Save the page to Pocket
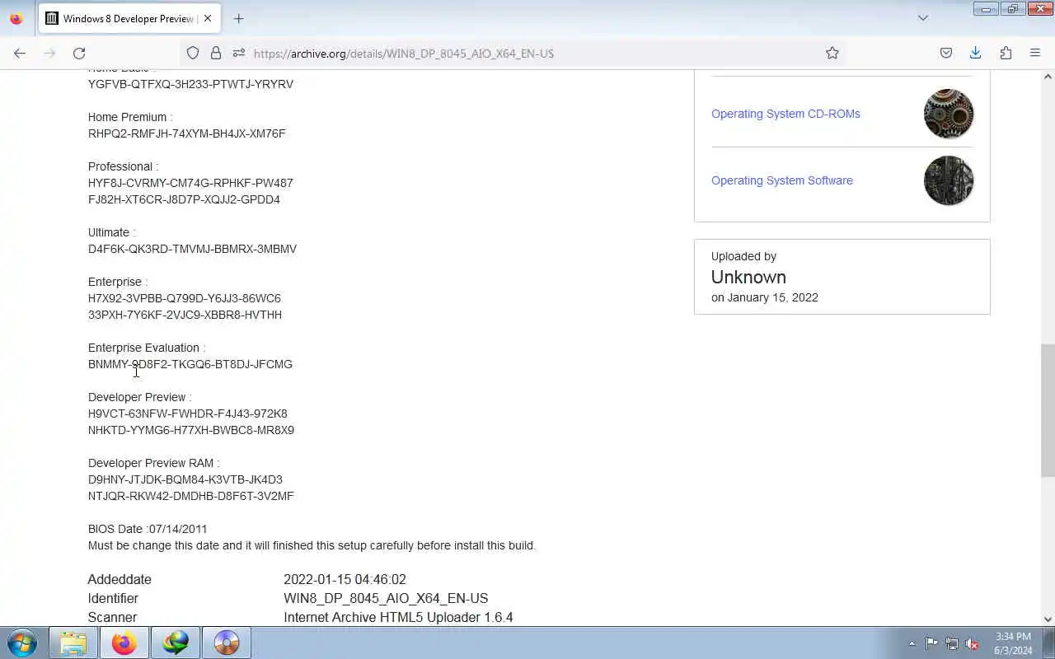Viewport: 1055px width, 659px height. click(946, 53)
